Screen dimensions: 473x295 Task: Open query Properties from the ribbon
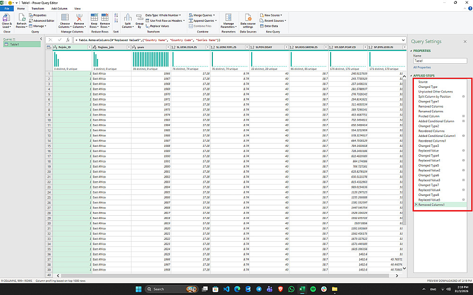point(38,16)
